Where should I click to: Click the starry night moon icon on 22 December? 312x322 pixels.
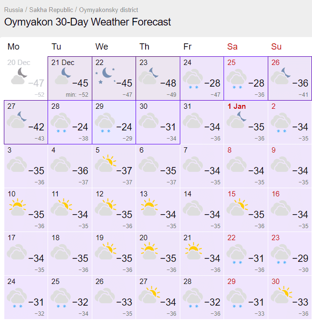(x=105, y=76)
